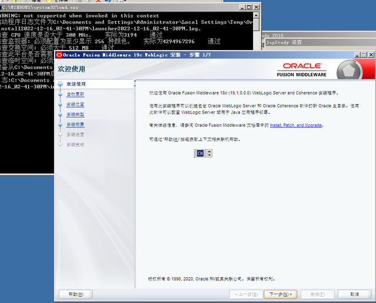Viewport: 376px width, 303px height.
Task: Click the 安装位置 step circle marker
Action: pyautogui.click(x=60, y=105)
